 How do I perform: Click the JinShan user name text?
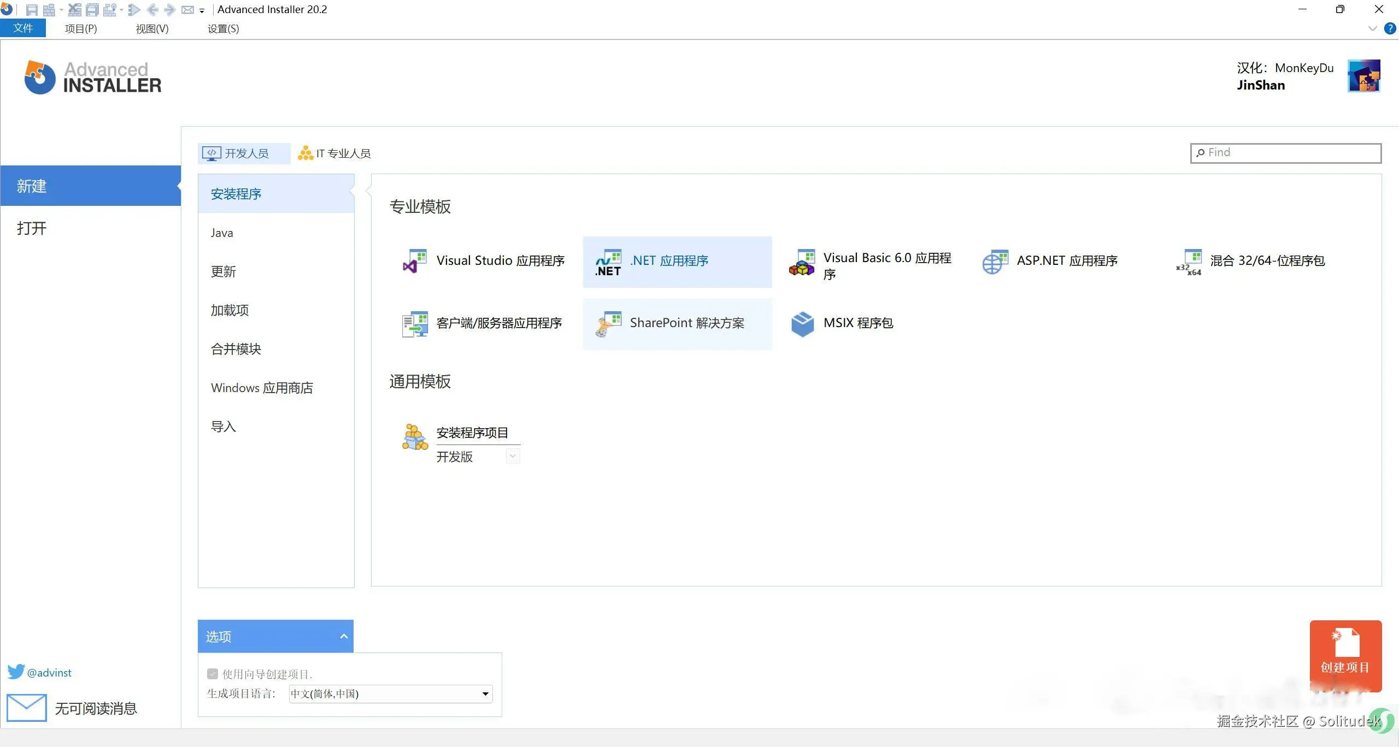[1261, 85]
